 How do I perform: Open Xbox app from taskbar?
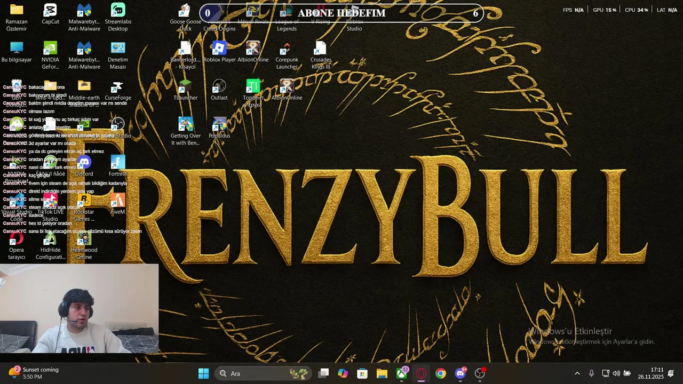(x=402, y=373)
